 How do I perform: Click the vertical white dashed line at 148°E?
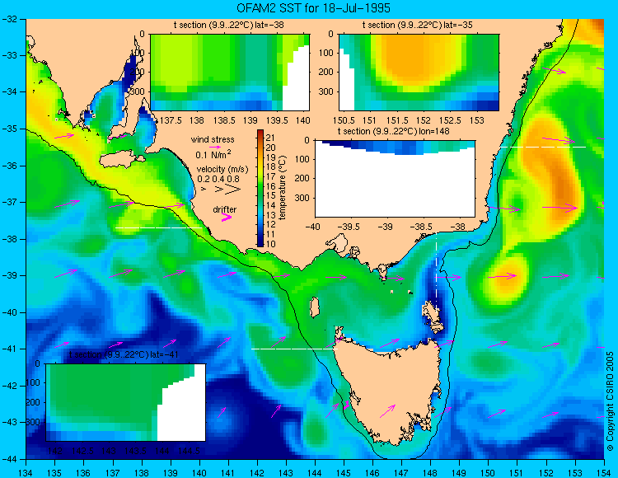436,271
